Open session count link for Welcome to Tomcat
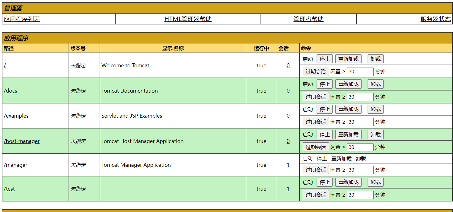Viewport: 453px width, 212px height. (288, 65)
